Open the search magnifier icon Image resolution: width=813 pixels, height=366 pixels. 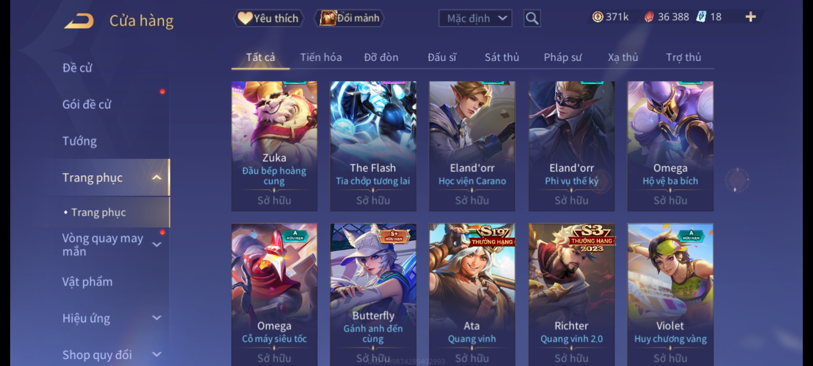[x=532, y=18]
